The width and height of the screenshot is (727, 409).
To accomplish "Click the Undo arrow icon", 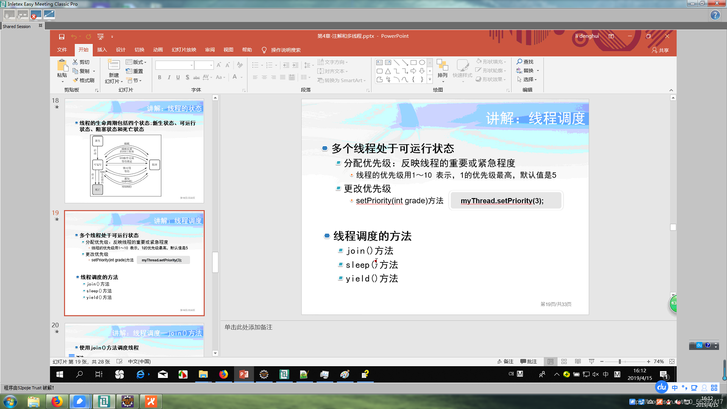I will tap(74, 36).
